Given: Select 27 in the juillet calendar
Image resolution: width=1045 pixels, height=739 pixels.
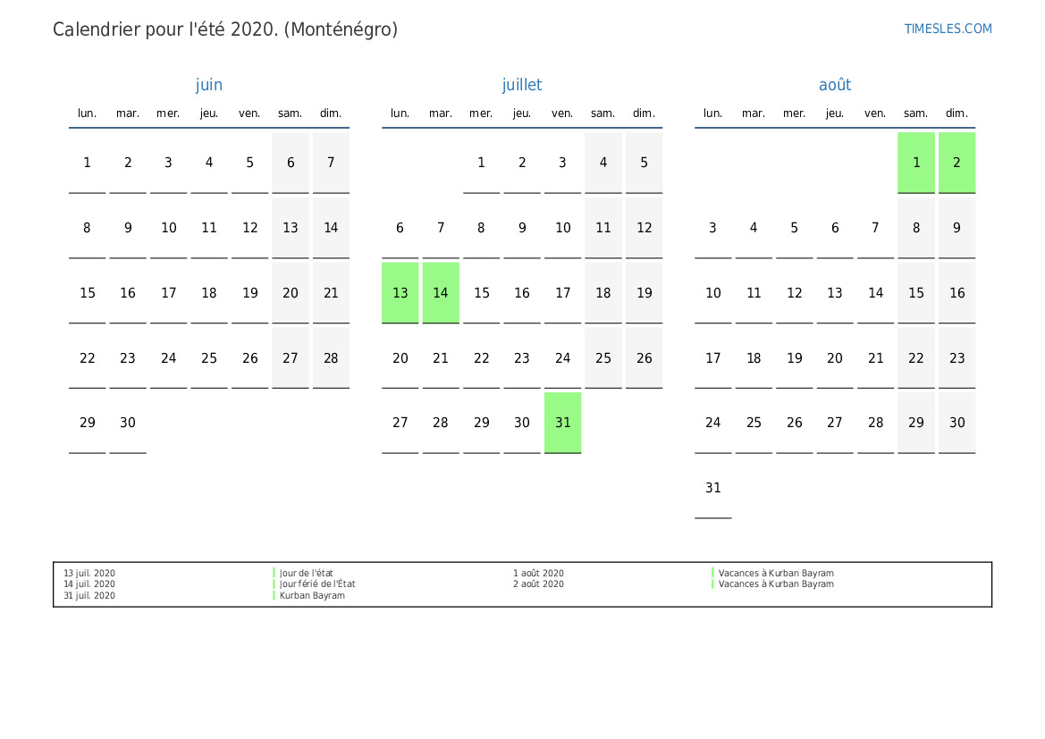Looking at the screenshot, I should click(x=400, y=423).
